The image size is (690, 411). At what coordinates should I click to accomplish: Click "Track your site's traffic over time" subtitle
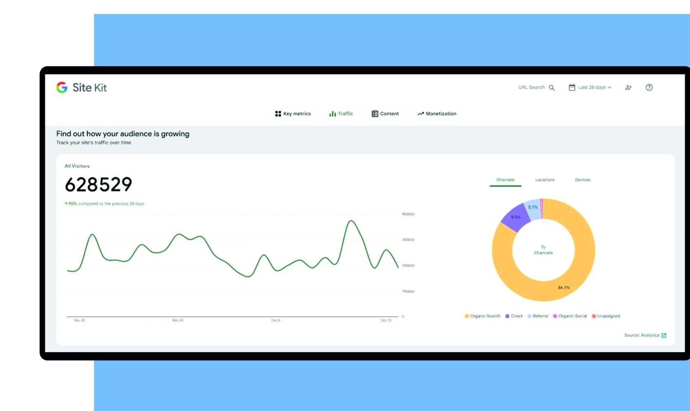click(94, 142)
